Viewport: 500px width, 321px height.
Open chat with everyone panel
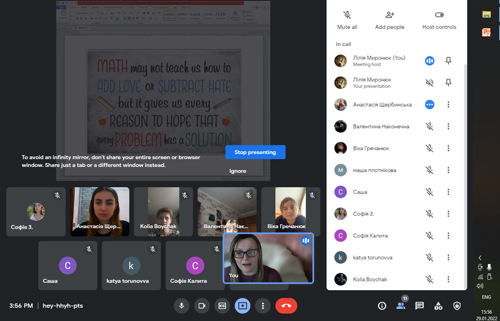pyautogui.click(x=419, y=306)
